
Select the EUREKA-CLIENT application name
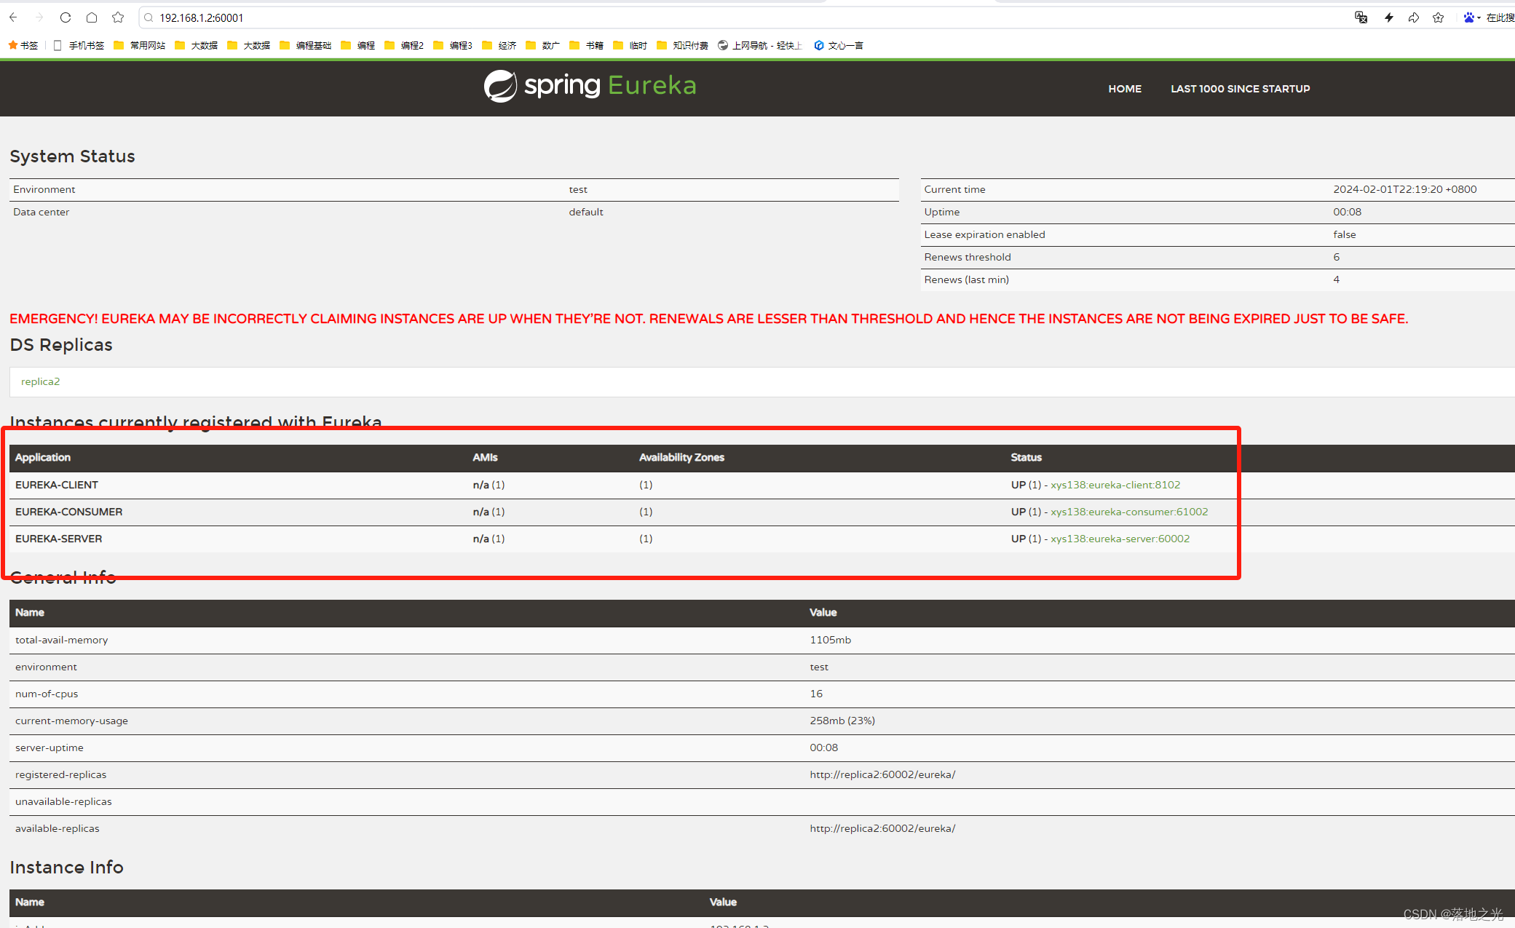57,485
